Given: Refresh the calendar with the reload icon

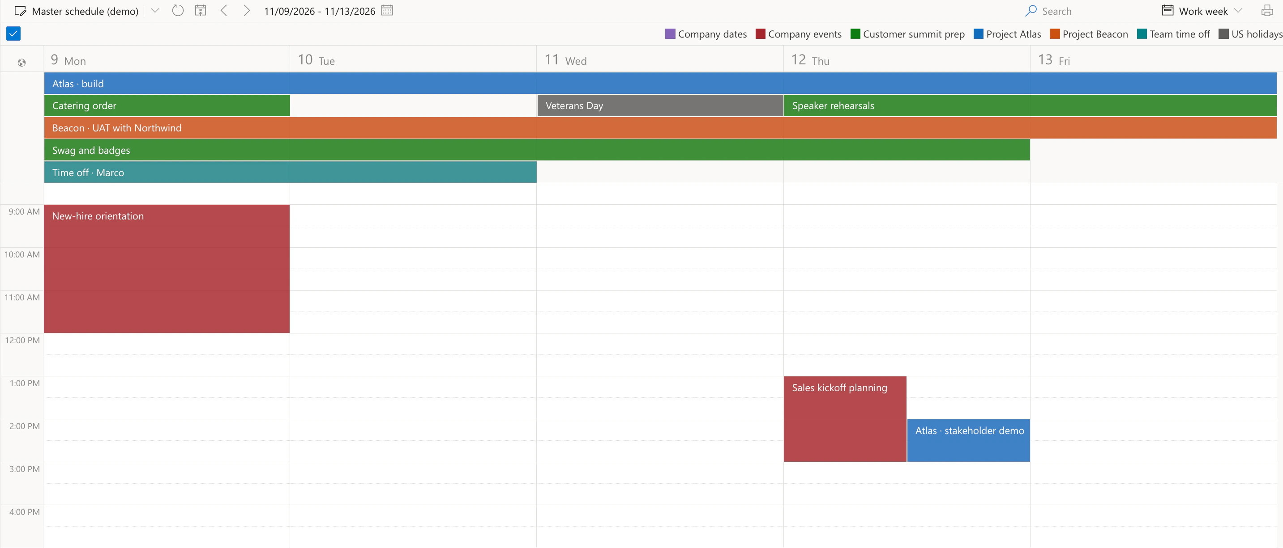Looking at the screenshot, I should pos(178,10).
